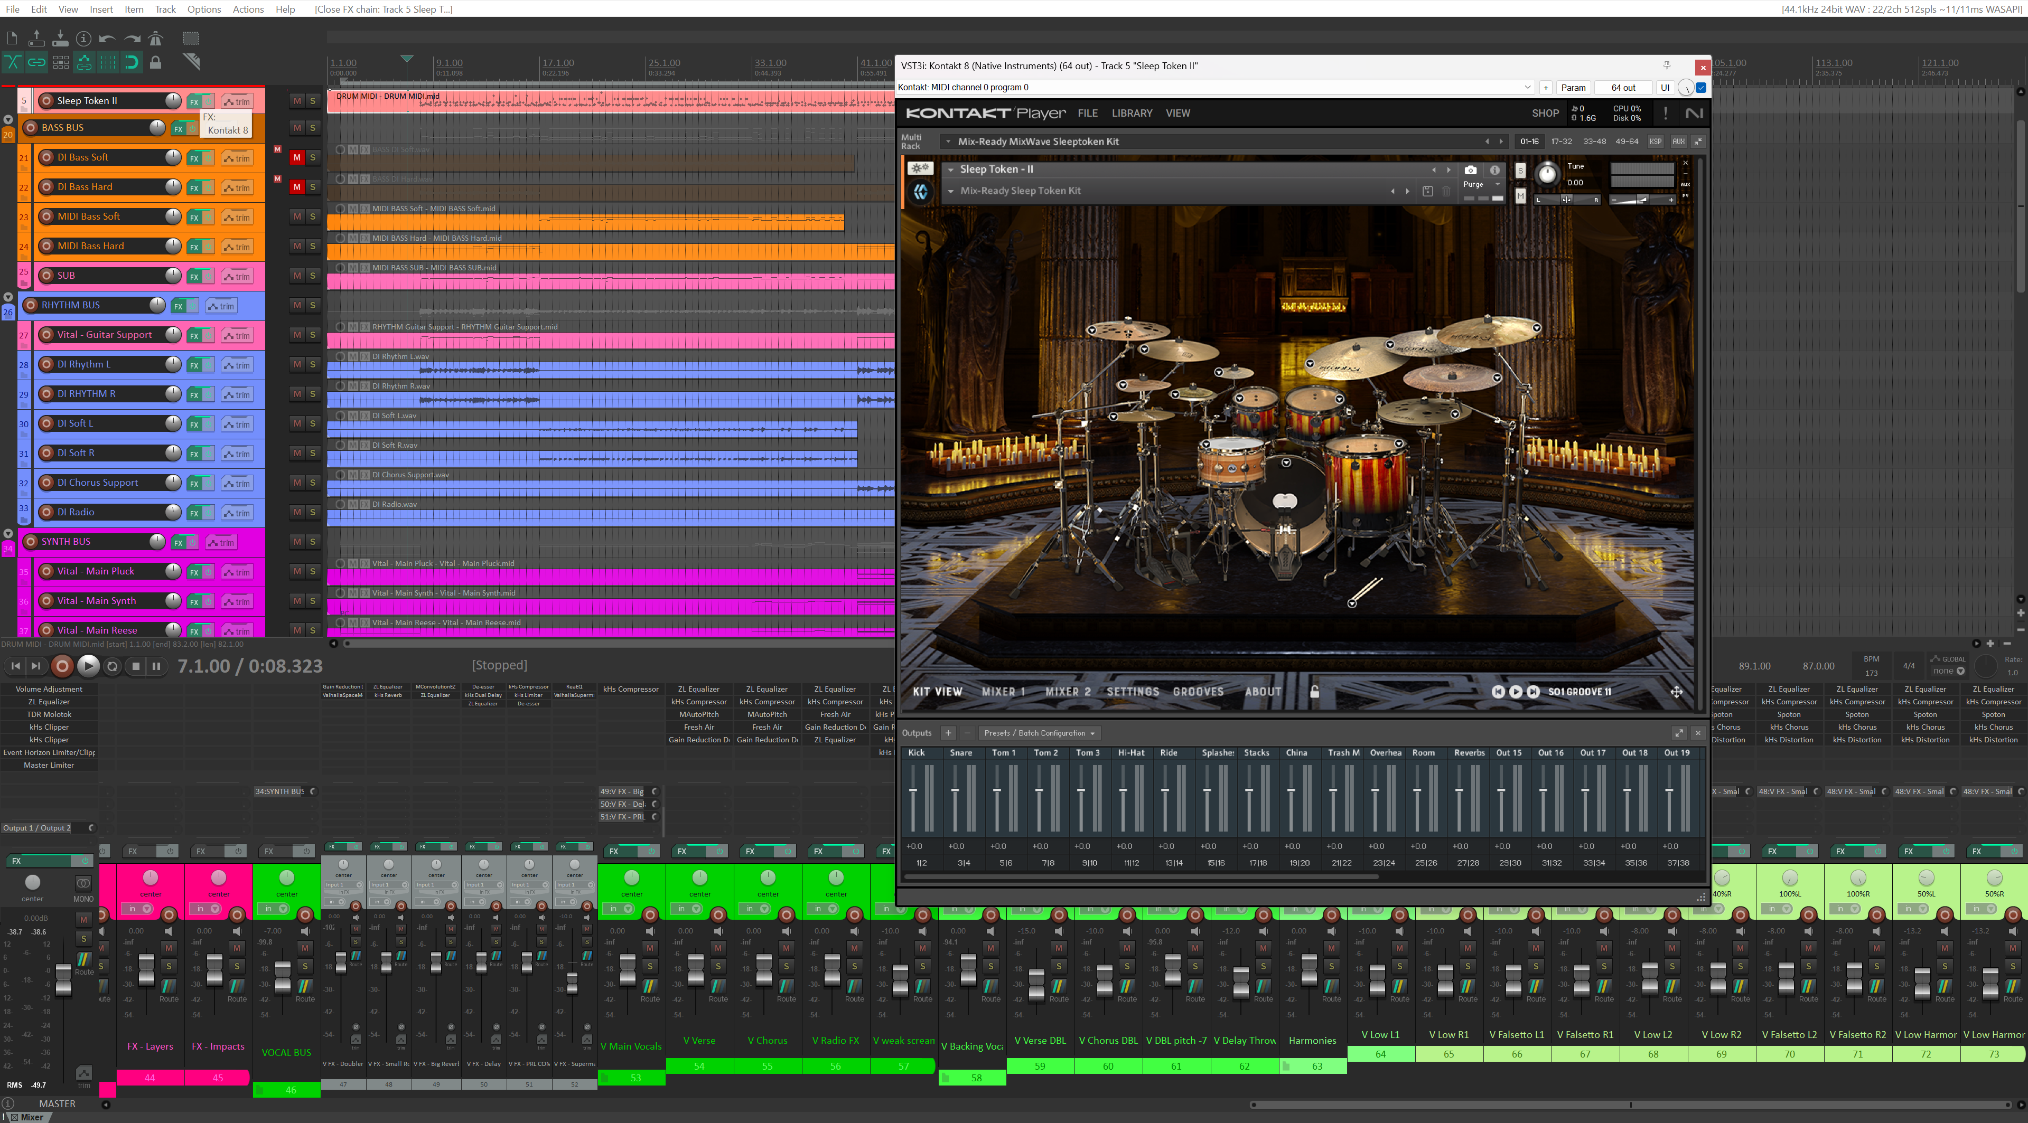Click the Native Instruments NI logo icon
Screen dimensions: 2028x1123
tap(1694, 112)
